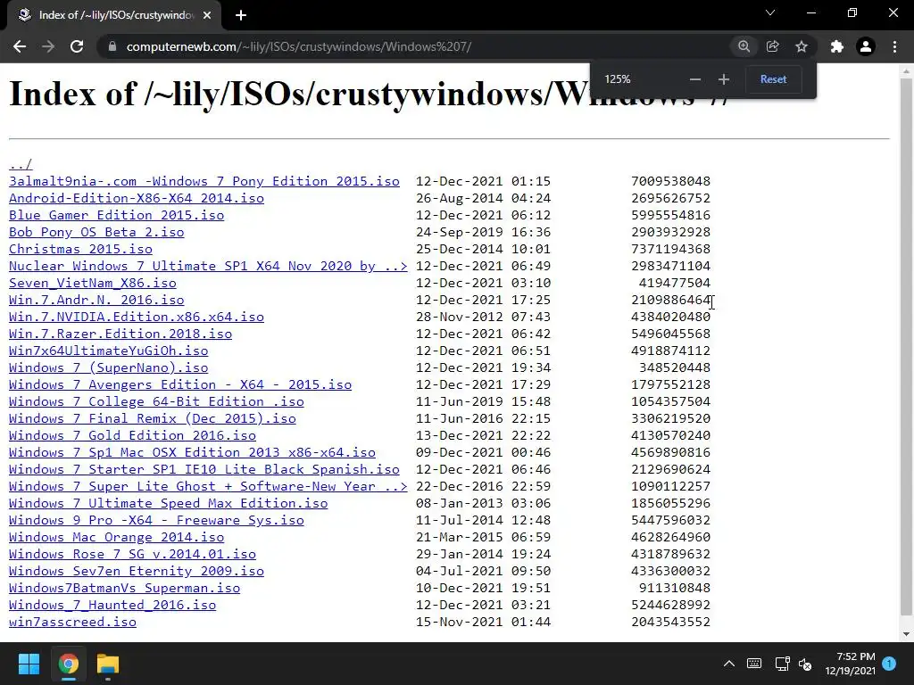
Task: Download Windows_7_Haunted_2016.iso
Action: 112,605
